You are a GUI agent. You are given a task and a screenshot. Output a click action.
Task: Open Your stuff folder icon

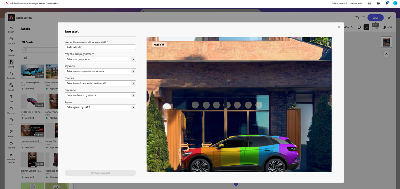[11, 39]
